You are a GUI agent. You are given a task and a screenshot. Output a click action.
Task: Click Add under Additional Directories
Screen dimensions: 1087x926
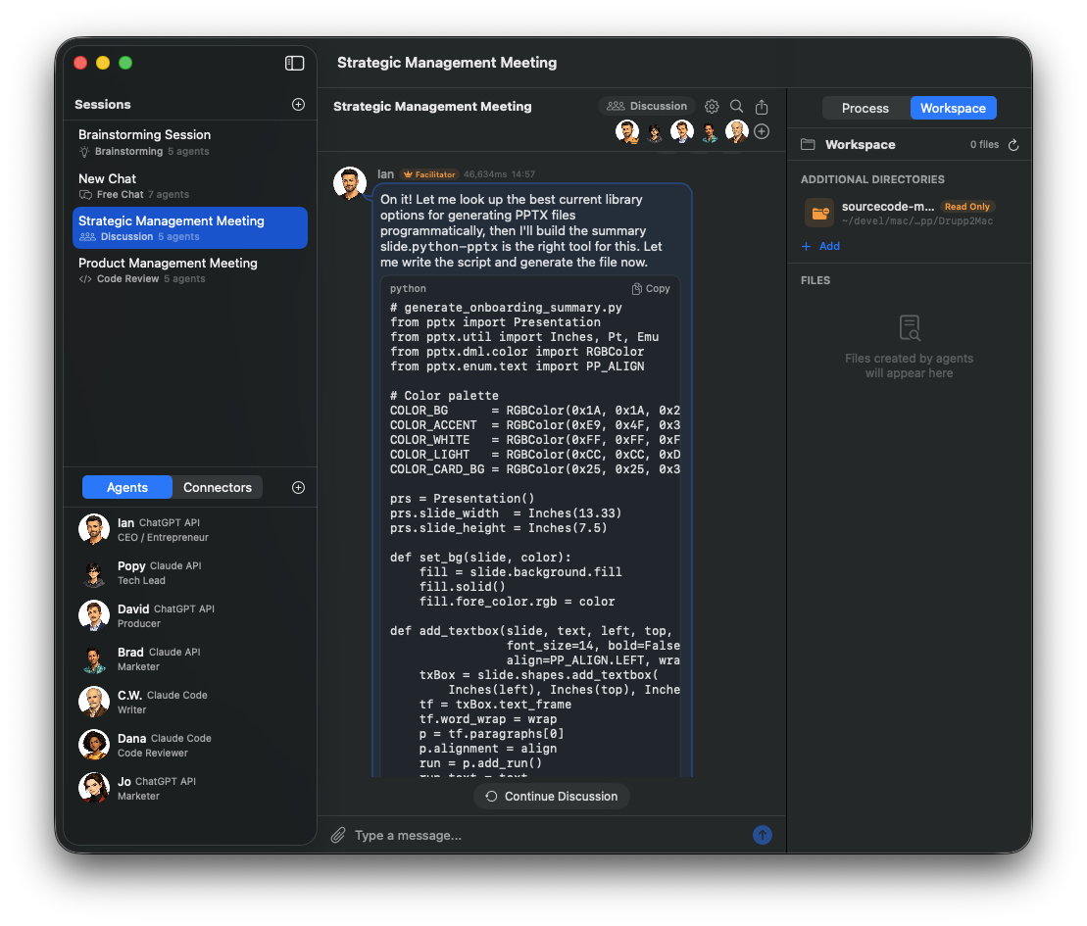coord(821,246)
